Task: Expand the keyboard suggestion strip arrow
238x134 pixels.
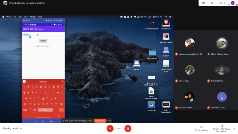Action: click(x=24, y=81)
